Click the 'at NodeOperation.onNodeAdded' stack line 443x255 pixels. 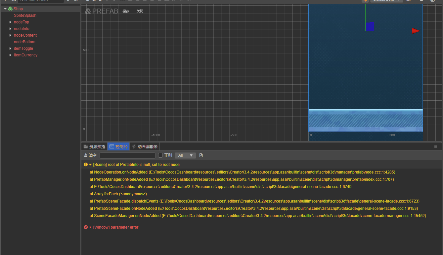[x=243, y=172]
